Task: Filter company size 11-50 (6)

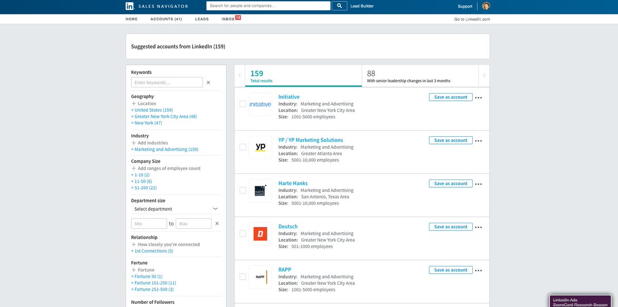Action: click(142, 182)
